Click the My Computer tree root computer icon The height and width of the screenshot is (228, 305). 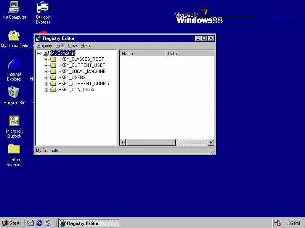[47, 53]
